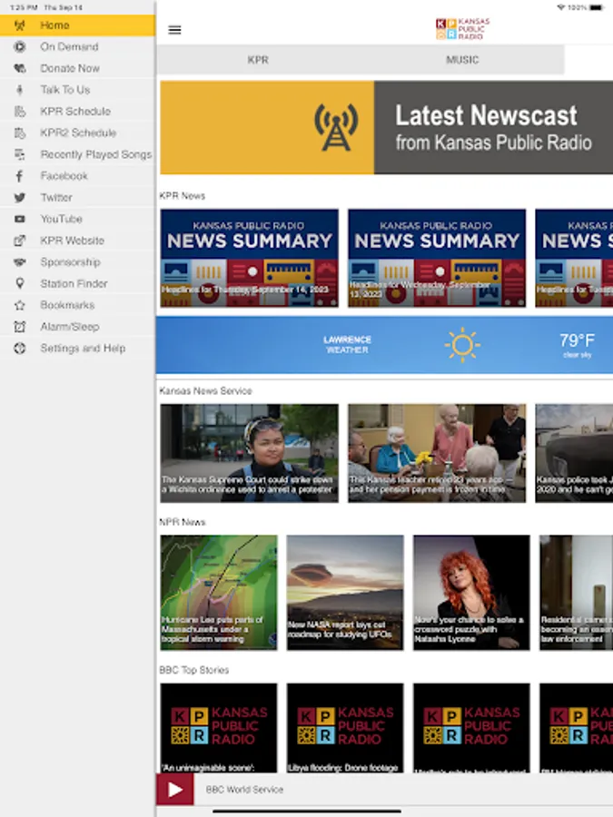Image resolution: width=613 pixels, height=817 pixels.
Task: Click the Twitter label in side menu
Action: 56,198
